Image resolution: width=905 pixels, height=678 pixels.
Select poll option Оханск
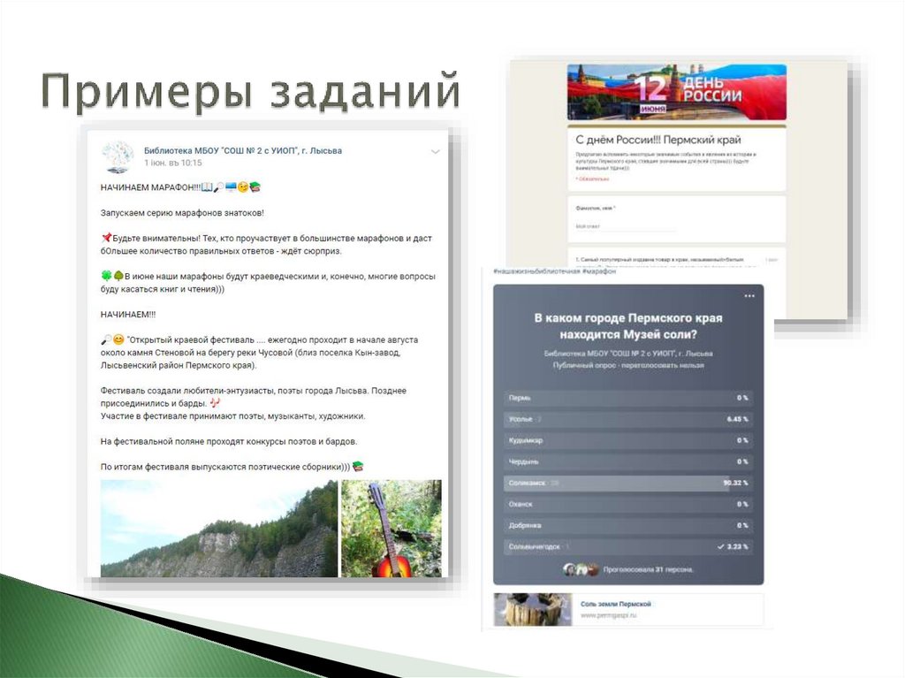click(x=628, y=504)
